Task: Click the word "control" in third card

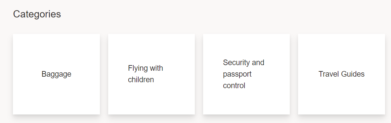Action: pos(234,86)
